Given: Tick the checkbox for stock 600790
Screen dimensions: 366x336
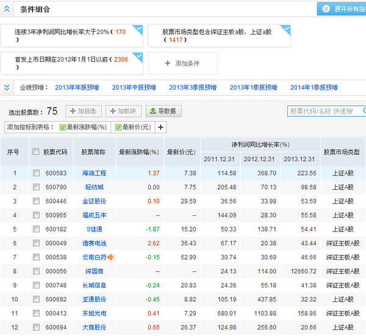Looking at the screenshot, I should tap(36, 187).
